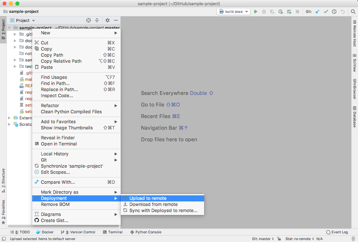Viewport: 358px width, 242px height.
Task: Select Replace in Path...
Action: pyautogui.click(x=77, y=89)
